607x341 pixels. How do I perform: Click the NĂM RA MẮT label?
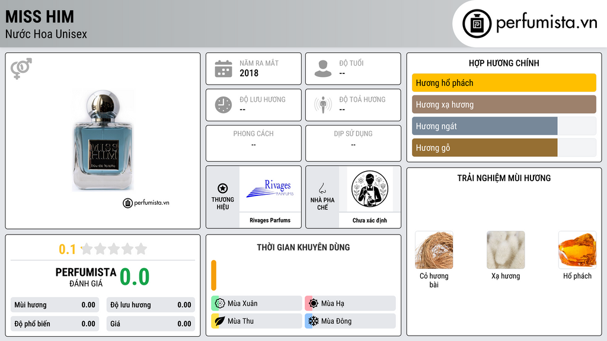click(259, 63)
